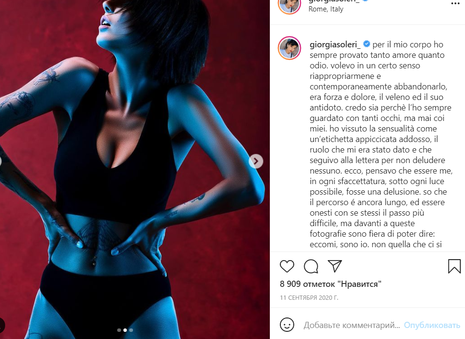This screenshot has height=339, width=465.
Task: Open emoji picker smiley icon
Action: 287,325
